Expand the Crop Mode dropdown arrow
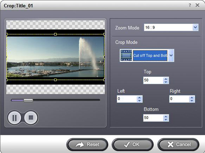 (x=171, y=56)
